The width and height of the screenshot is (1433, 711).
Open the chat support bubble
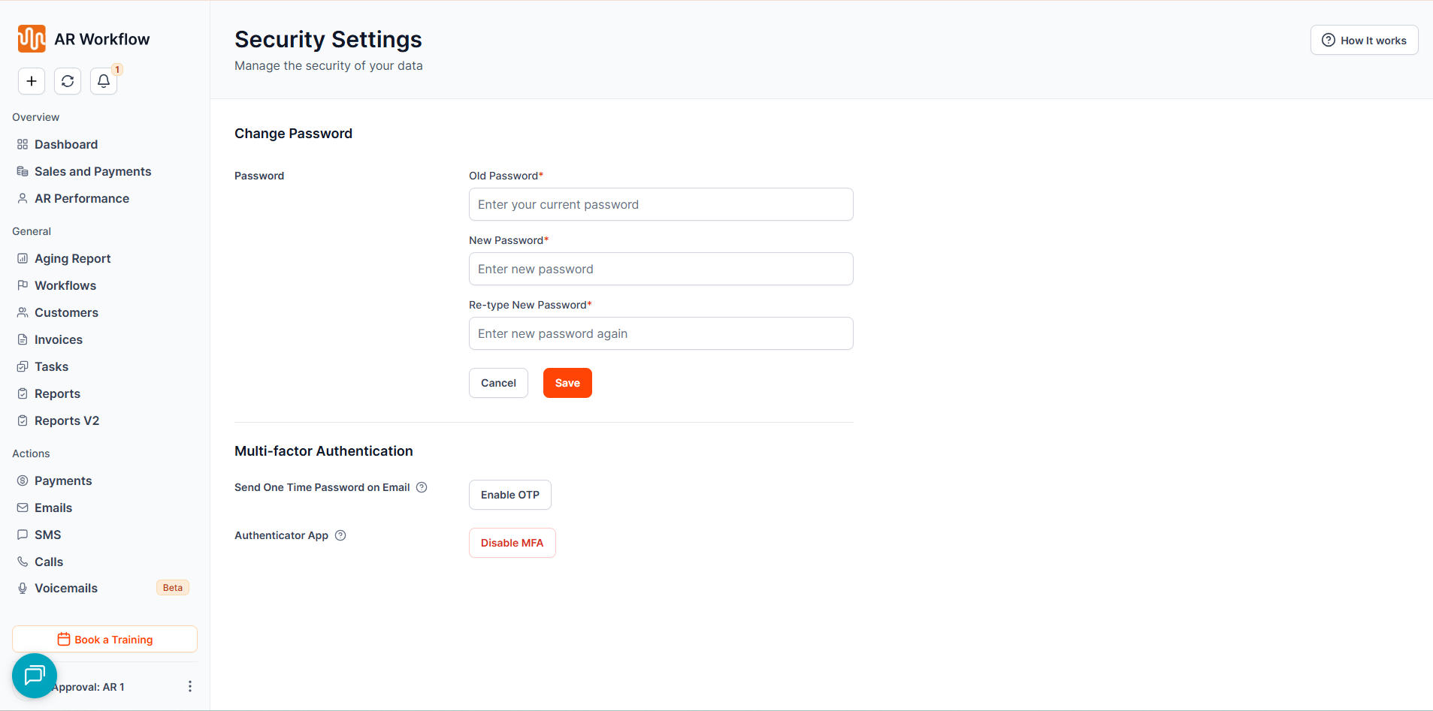click(35, 676)
